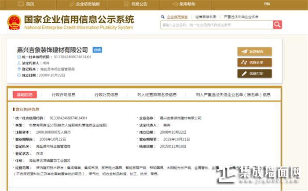Click the location pin icon before 登记机关

click(x=19, y=69)
